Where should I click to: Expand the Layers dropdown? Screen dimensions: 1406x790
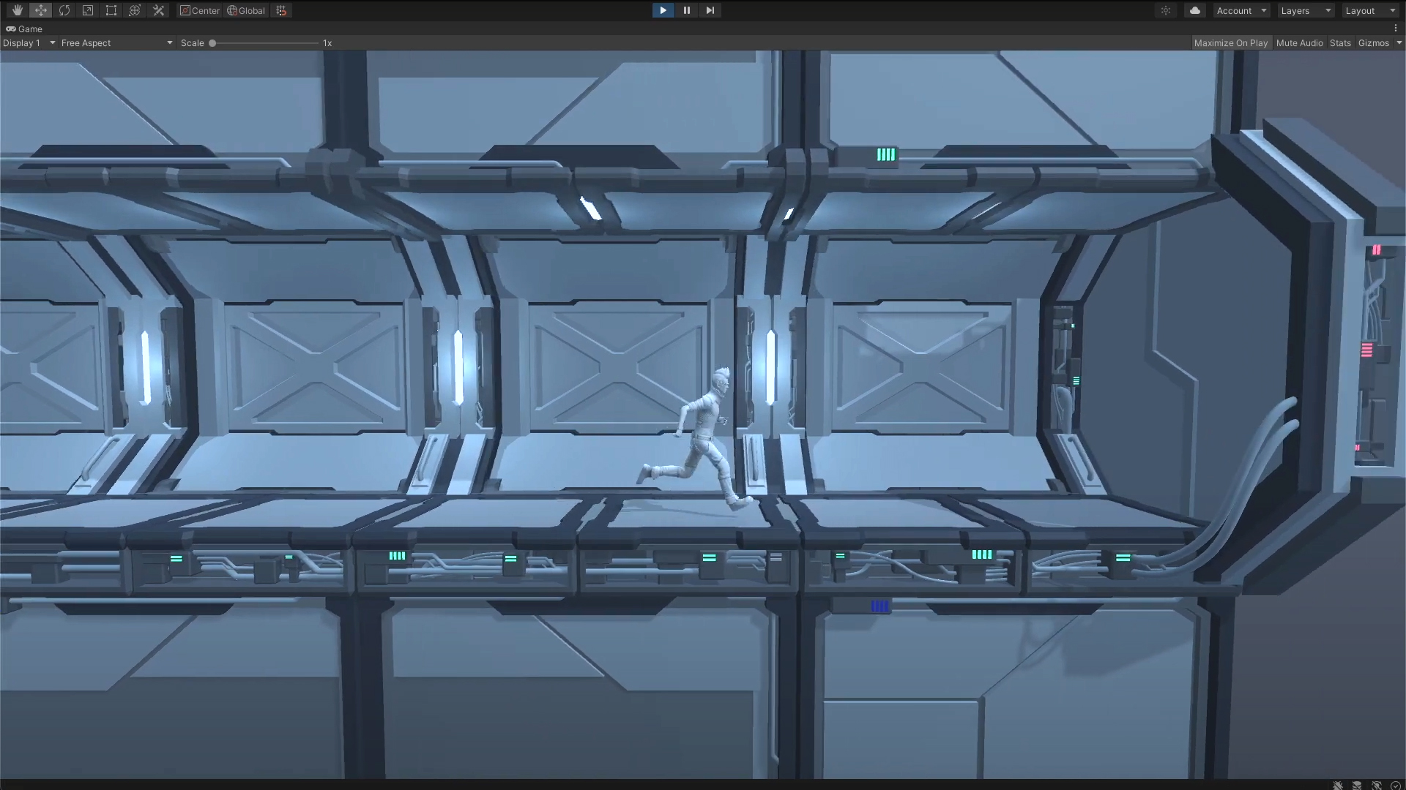coord(1306,10)
